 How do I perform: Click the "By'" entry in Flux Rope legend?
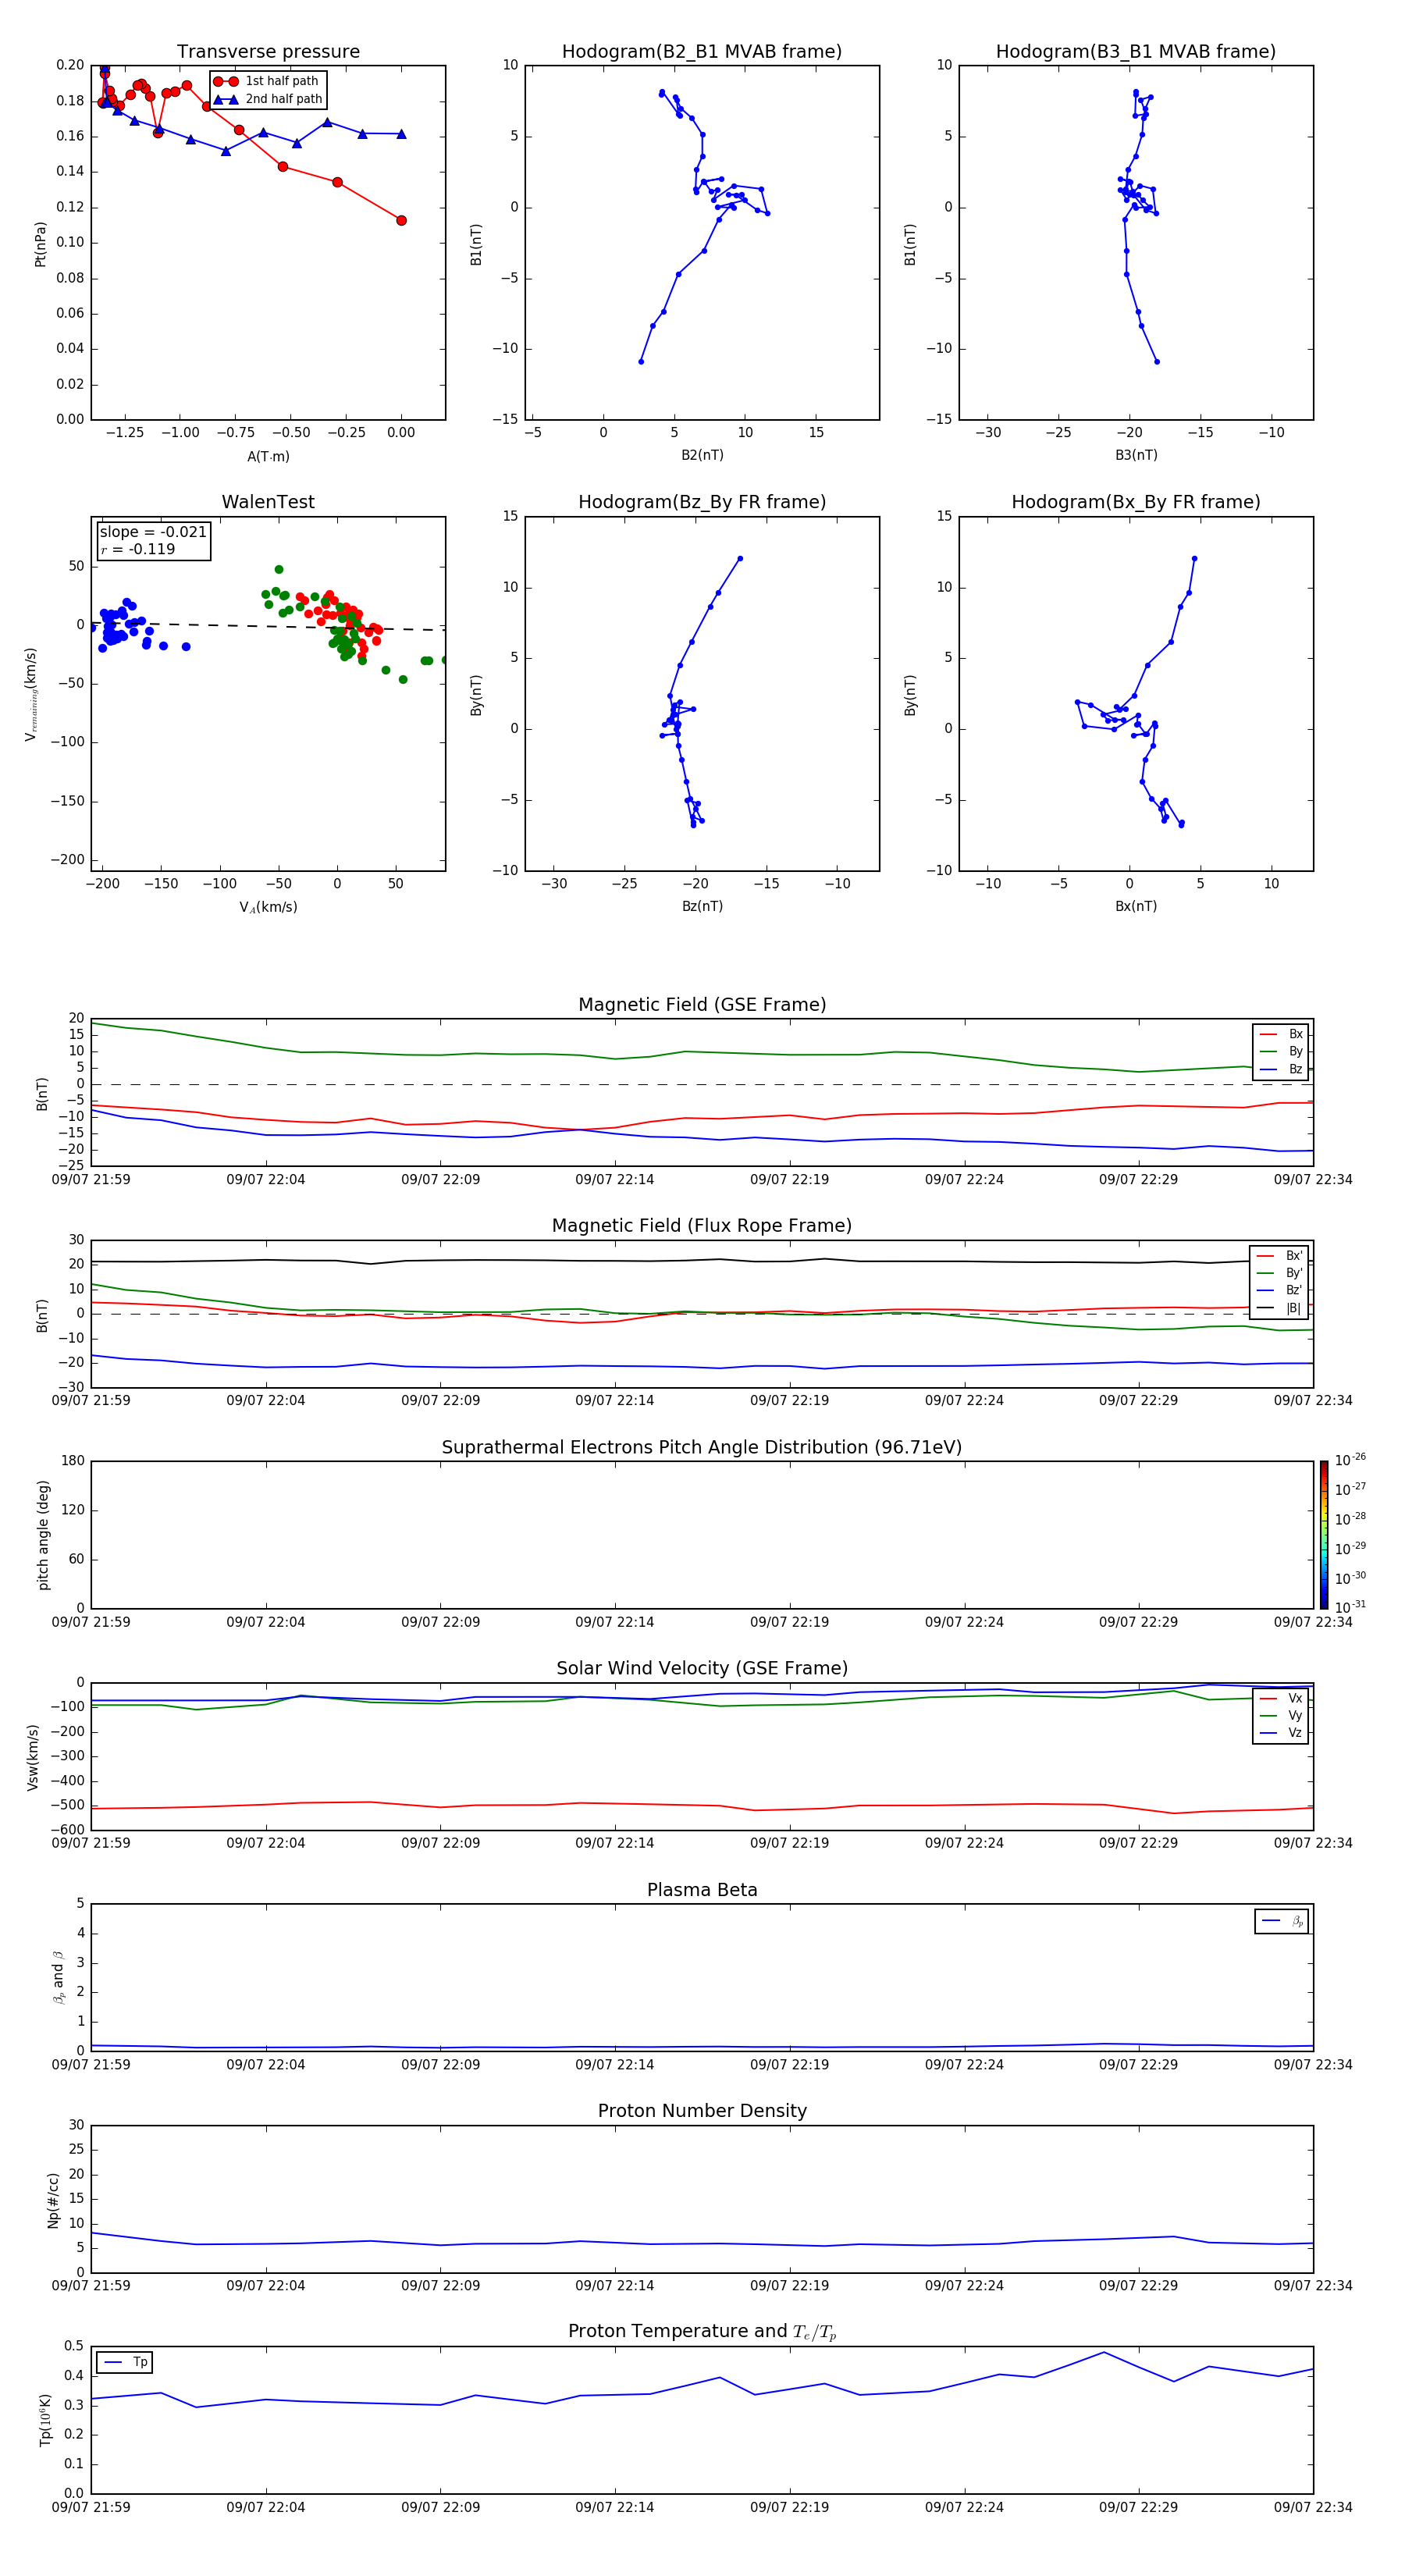[x=1280, y=1273]
